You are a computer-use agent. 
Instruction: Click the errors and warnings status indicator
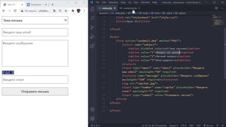point(95,126)
